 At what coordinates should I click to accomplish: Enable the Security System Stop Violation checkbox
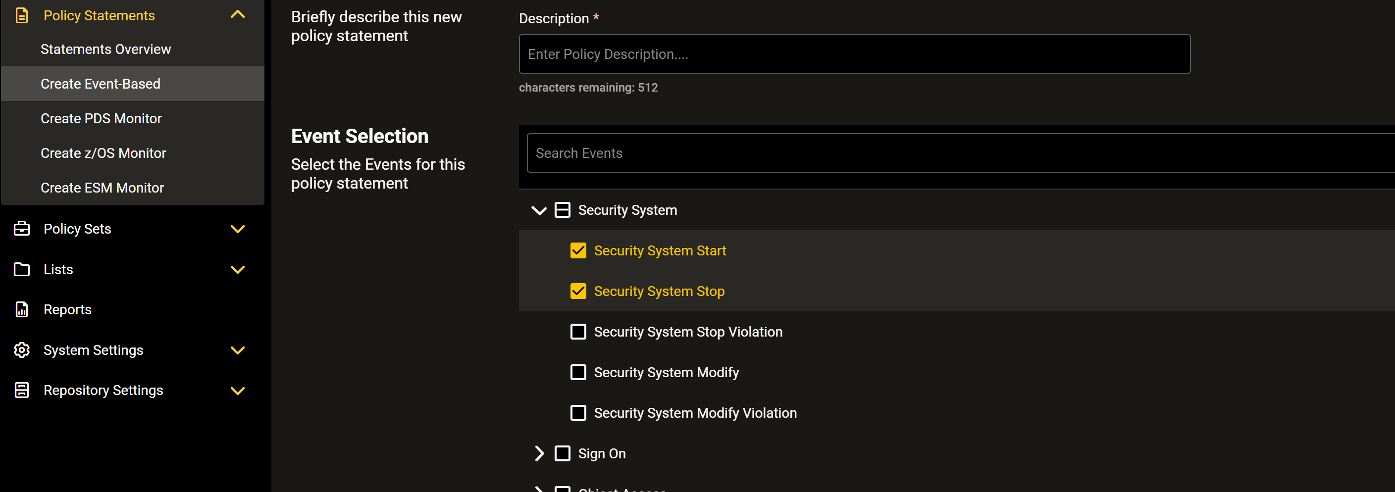[578, 331]
